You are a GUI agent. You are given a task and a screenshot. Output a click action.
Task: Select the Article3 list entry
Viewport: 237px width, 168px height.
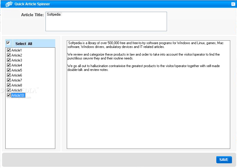click(x=17, y=60)
